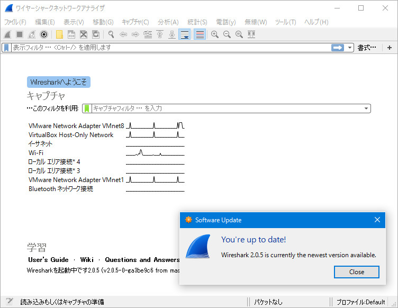
Task: Open the 無線(W) menu
Action: click(x=256, y=22)
